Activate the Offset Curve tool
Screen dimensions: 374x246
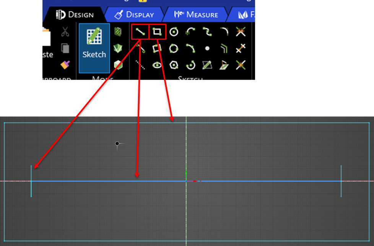pyautogui.click(x=224, y=48)
